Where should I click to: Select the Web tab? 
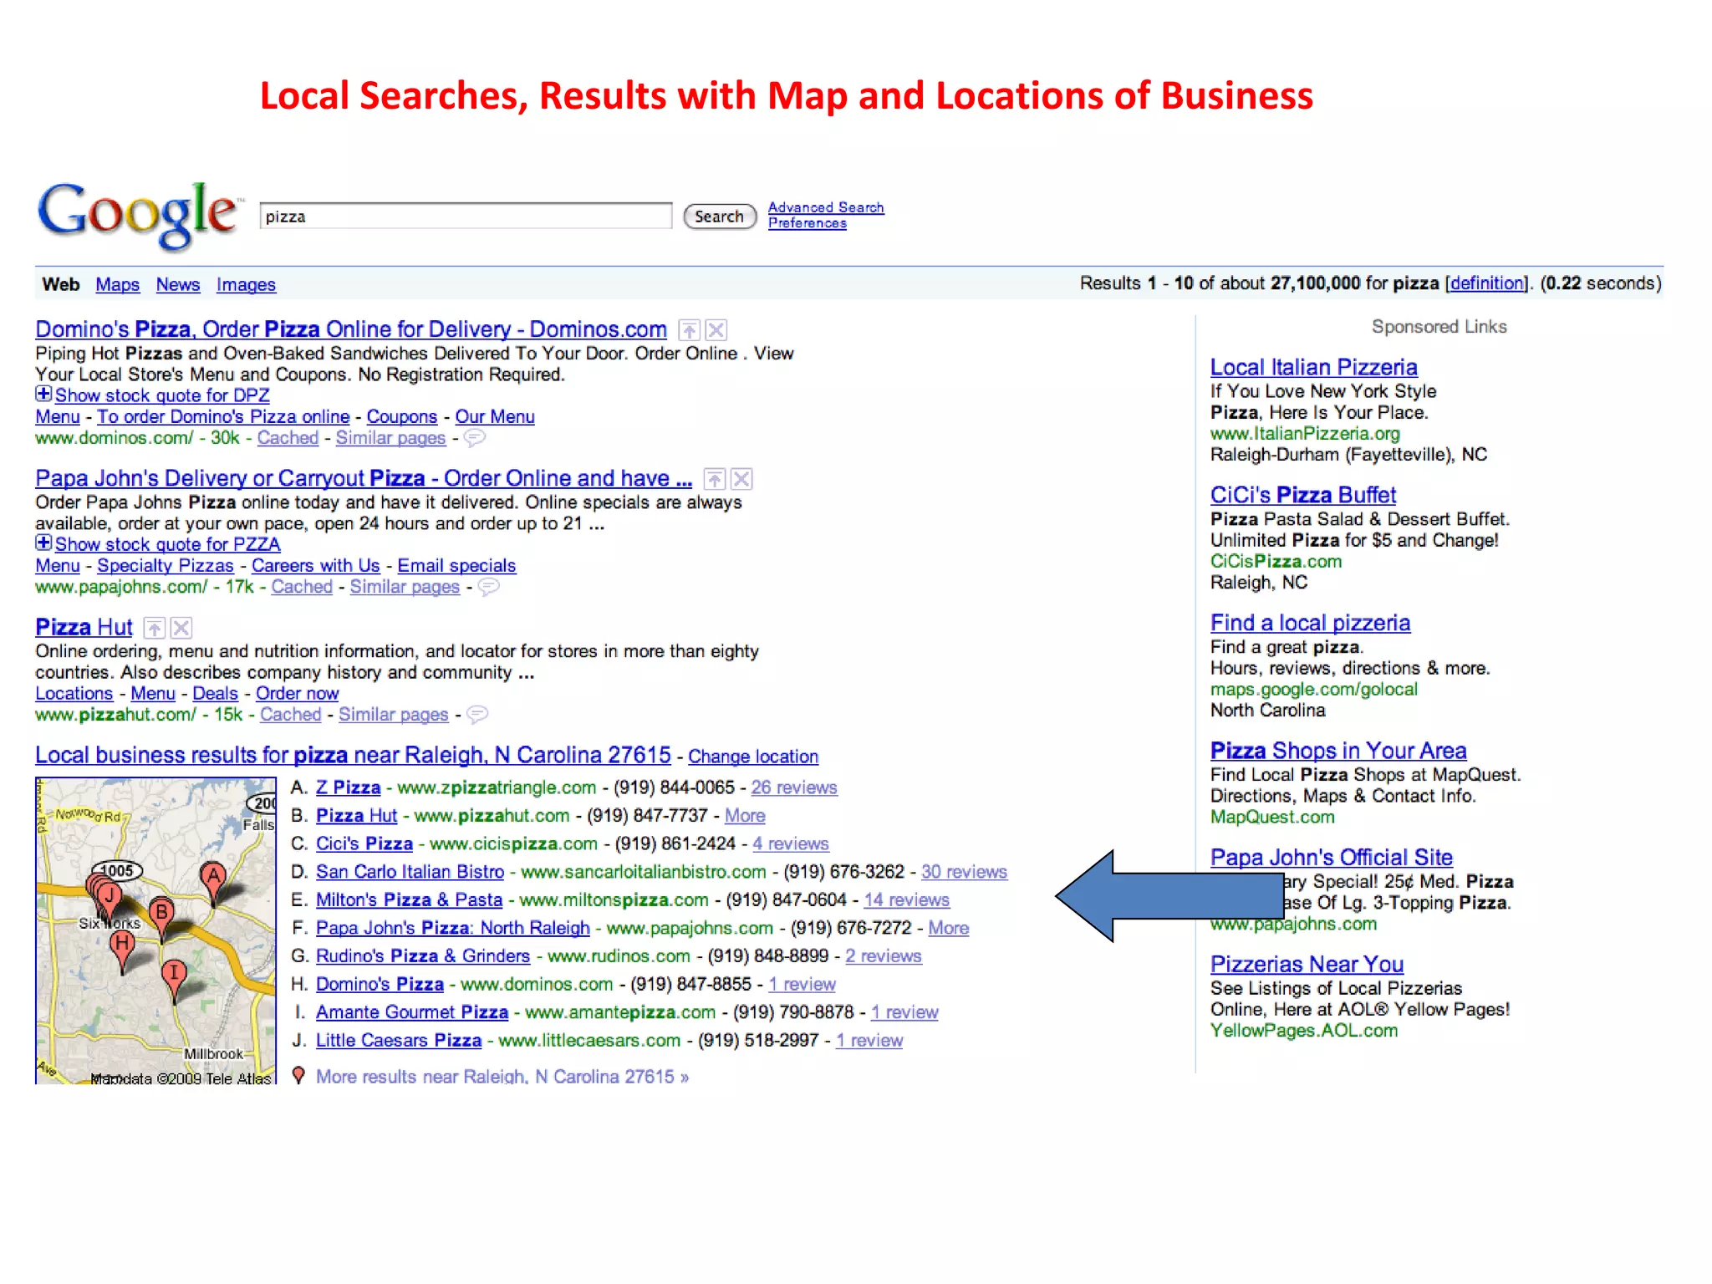pyautogui.click(x=61, y=284)
